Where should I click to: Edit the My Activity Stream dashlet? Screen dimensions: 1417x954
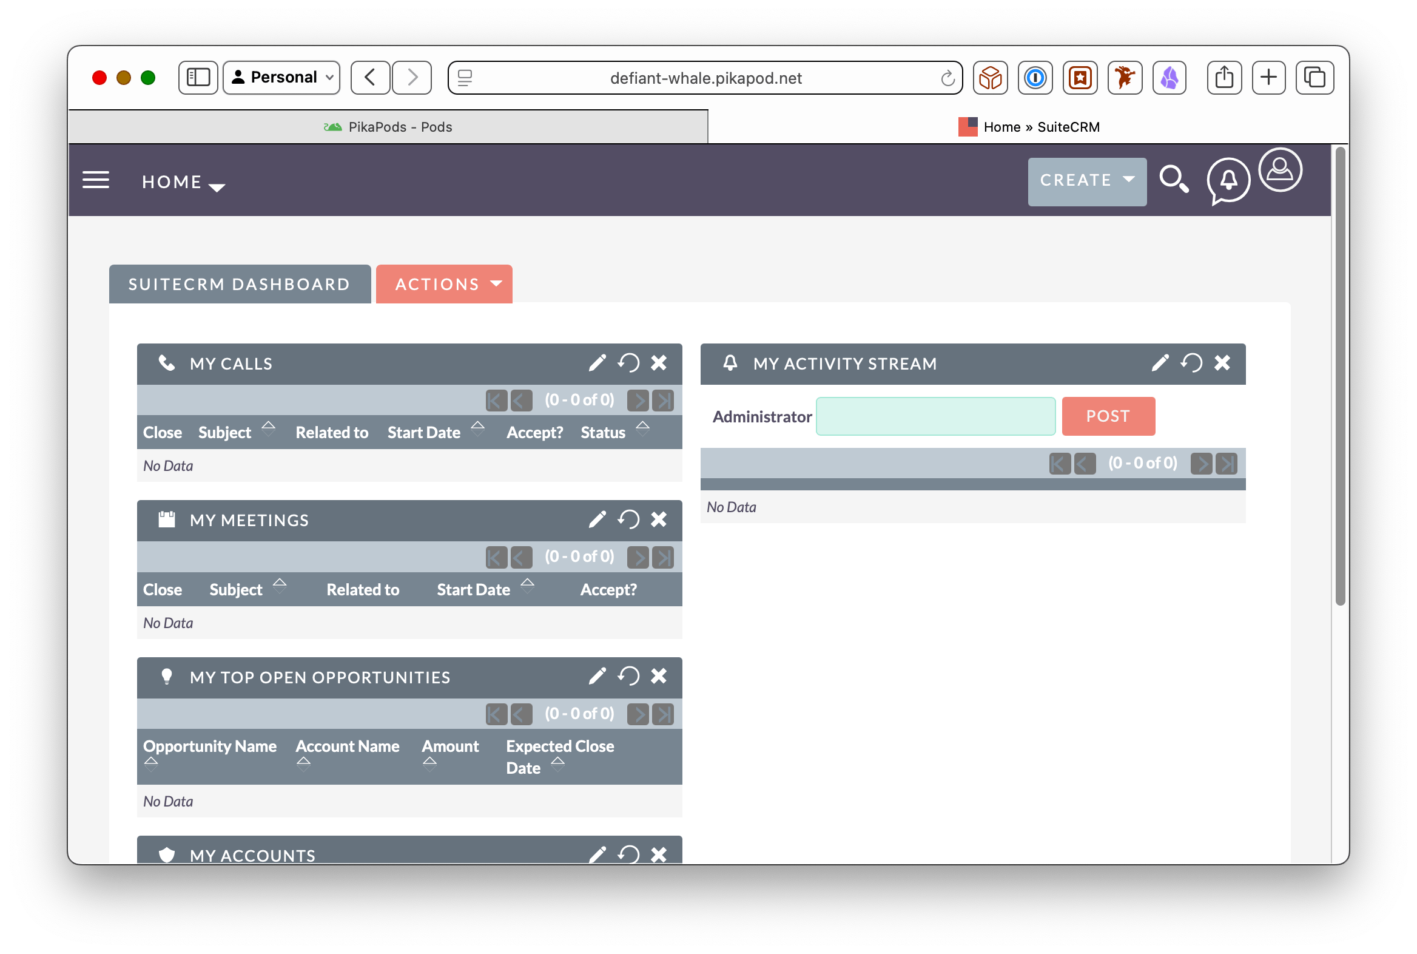point(1160,364)
